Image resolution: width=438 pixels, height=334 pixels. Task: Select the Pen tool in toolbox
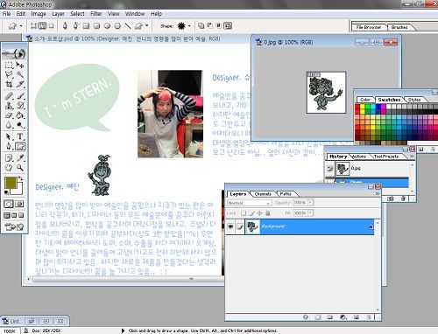pyautogui.click(x=9, y=146)
